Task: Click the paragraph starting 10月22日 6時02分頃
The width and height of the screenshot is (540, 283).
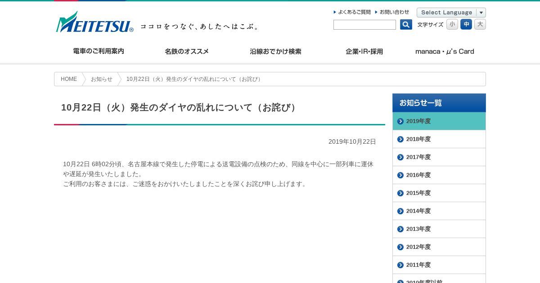Action: pyautogui.click(x=218, y=169)
